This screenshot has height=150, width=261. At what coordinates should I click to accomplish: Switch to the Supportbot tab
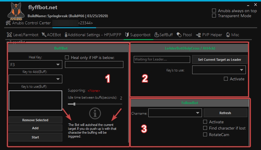tap(138, 35)
